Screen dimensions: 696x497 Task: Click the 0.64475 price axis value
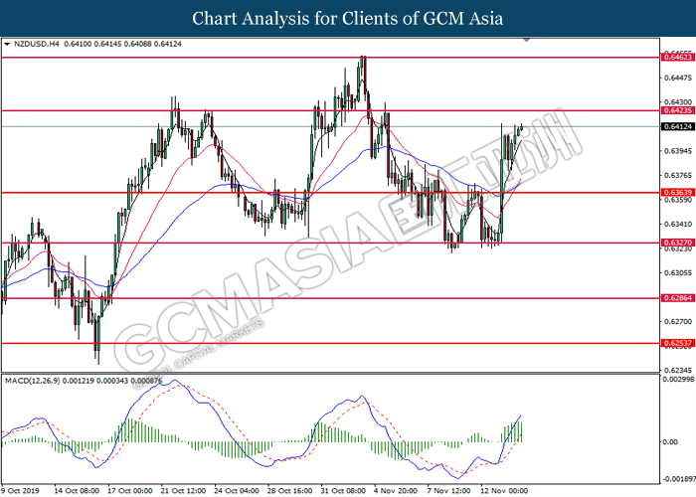678,79
